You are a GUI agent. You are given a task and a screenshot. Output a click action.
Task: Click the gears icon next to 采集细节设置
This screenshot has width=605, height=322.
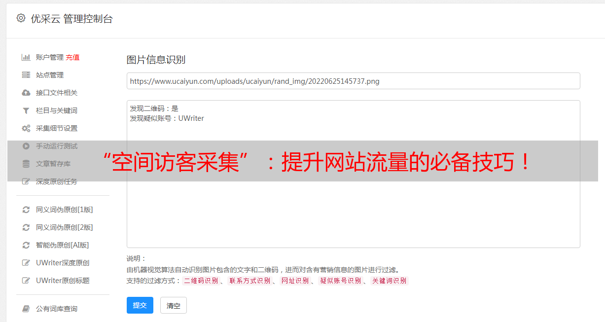click(x=26, y=128)
